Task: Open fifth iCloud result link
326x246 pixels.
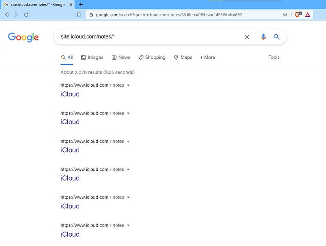Action: (x=70, y=206)
